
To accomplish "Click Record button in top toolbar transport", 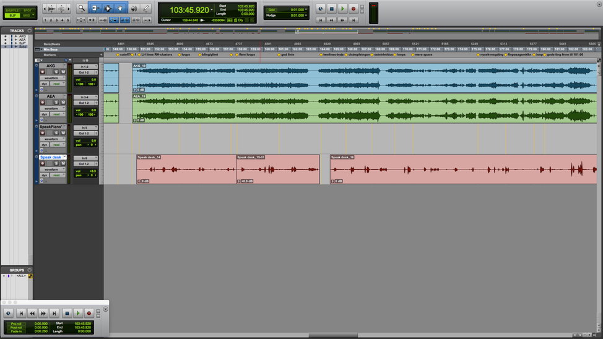I will pos(354,9).
